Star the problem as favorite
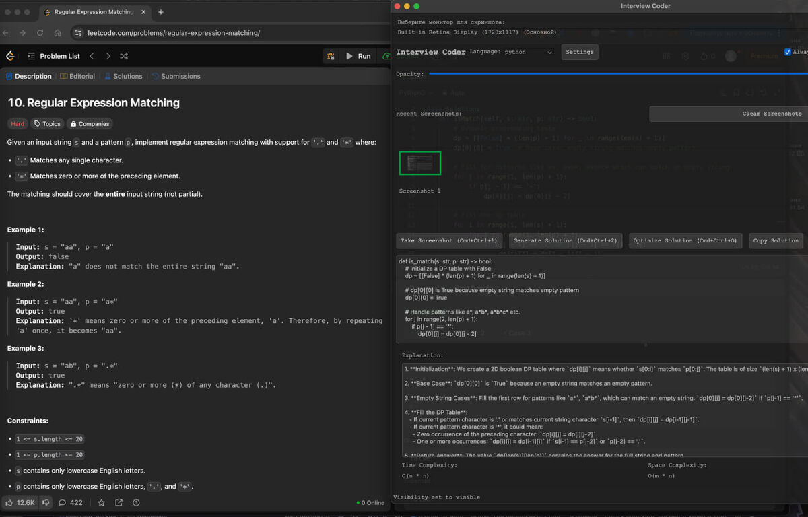The image size is (808, 517). pos(102,502)
